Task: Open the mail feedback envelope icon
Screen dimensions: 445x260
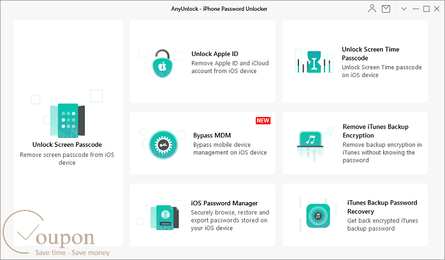Action: point(386,9)
